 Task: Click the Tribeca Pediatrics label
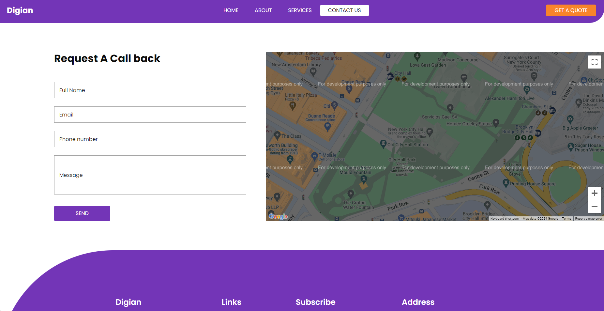coord(324,58)
